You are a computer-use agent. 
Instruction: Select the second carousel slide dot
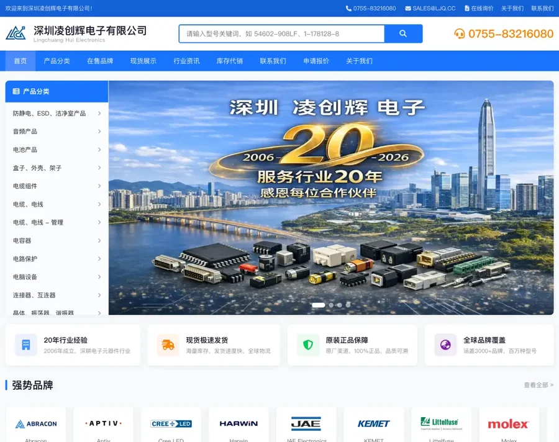331,305
